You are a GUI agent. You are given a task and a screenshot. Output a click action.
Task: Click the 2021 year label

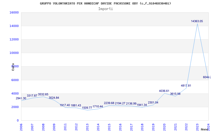(x=175, y=127)
